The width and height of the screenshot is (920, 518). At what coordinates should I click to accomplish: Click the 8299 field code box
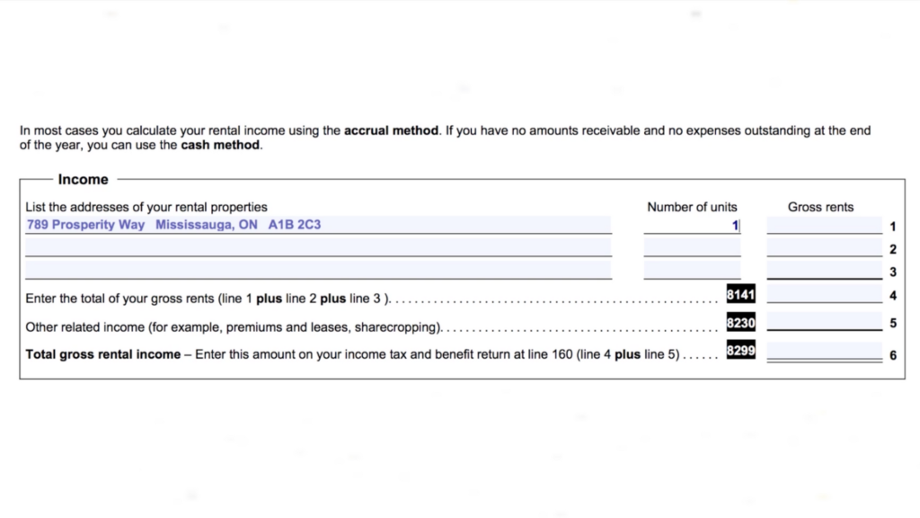740,352
